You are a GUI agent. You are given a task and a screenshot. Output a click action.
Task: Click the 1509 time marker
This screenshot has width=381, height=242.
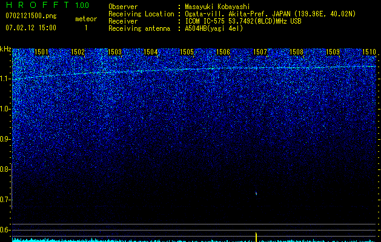point(333,52)
